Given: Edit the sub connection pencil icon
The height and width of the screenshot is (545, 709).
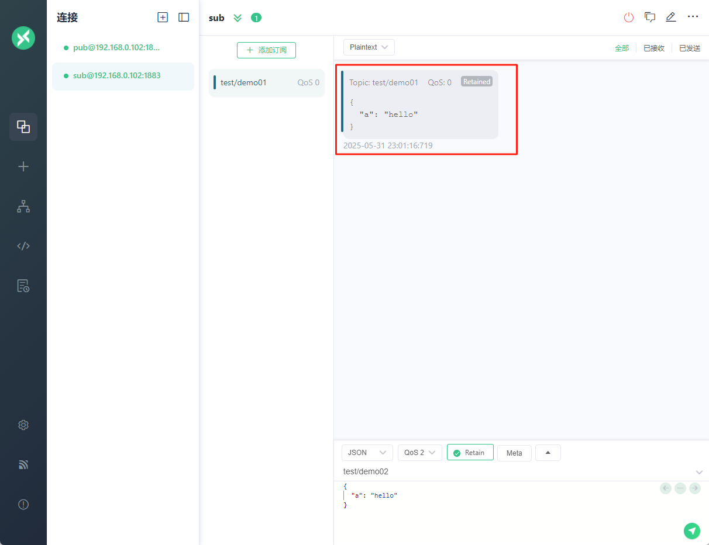Looking at the screenshot, I should click(671, 17).
